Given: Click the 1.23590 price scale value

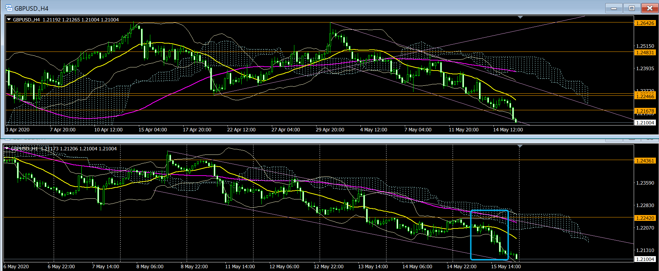Looking at the screenshot, I should point(645,183).
